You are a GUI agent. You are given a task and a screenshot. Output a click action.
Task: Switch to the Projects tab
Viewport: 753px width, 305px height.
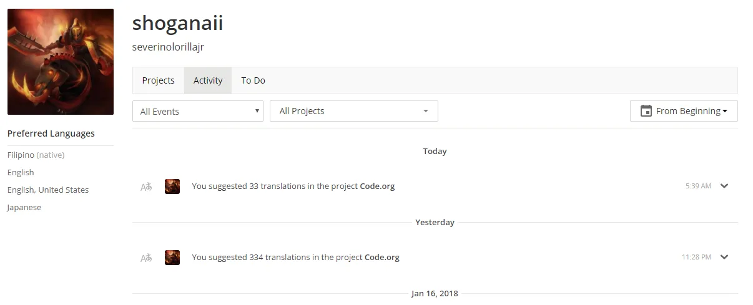tap(158, 80)
